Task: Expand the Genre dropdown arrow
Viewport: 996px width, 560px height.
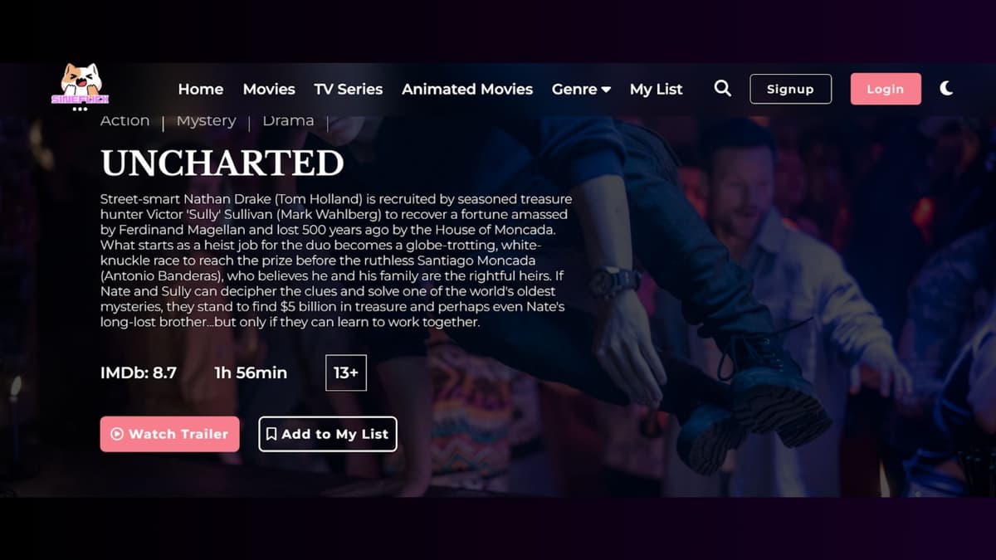Action: [x=606, y=90]
